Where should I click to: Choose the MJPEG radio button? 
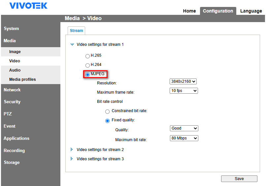pos(87,75)
